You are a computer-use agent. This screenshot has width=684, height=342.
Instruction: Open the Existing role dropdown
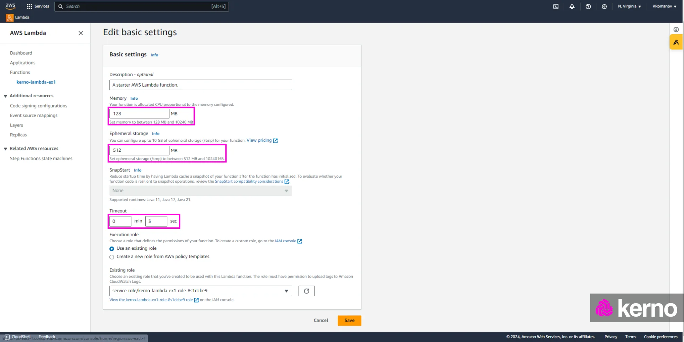click(201, 291)
